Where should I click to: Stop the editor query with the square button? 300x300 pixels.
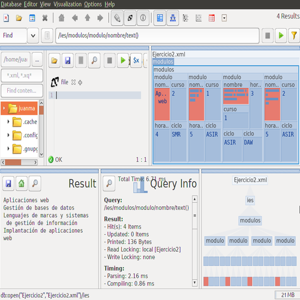pyautogui.click(x=110, y=61)
